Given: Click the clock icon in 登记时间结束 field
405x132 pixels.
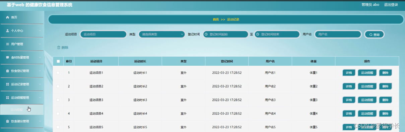Looking at the screenshot, I should [258, 34].
